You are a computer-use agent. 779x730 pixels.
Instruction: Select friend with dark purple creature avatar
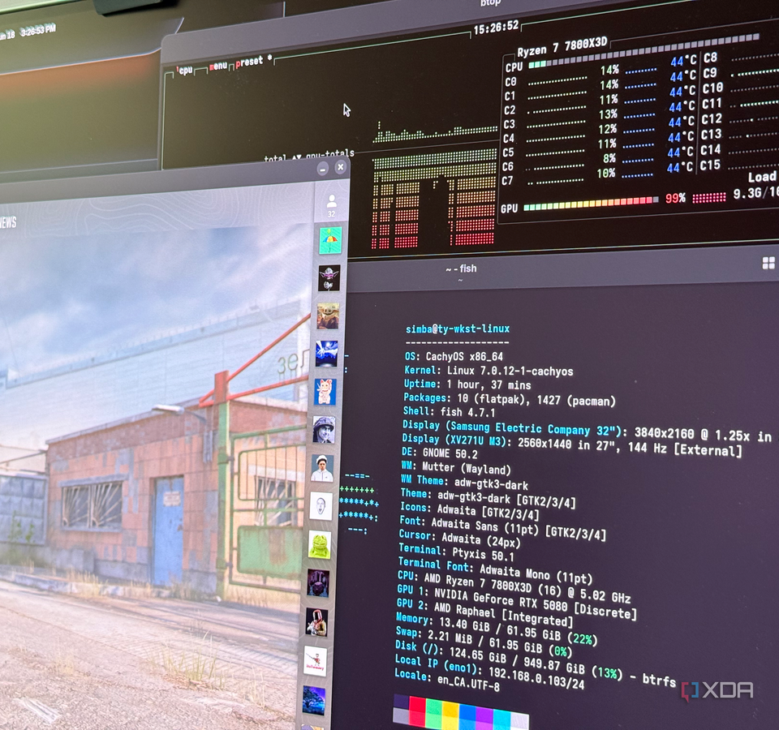click(318, 583)
